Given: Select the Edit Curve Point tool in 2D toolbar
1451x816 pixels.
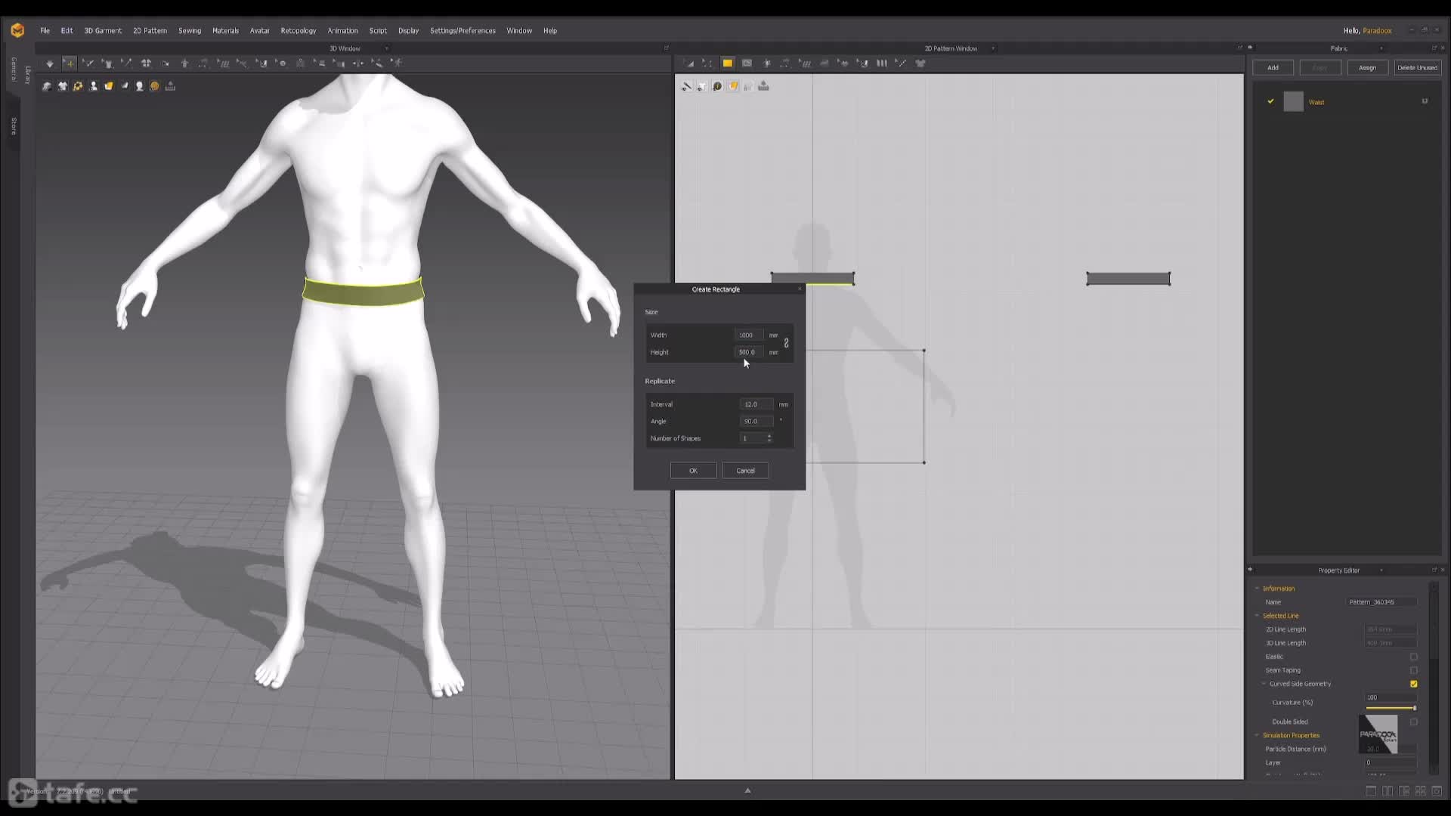Looking at the screenshot, I should (x=707, y=63).
